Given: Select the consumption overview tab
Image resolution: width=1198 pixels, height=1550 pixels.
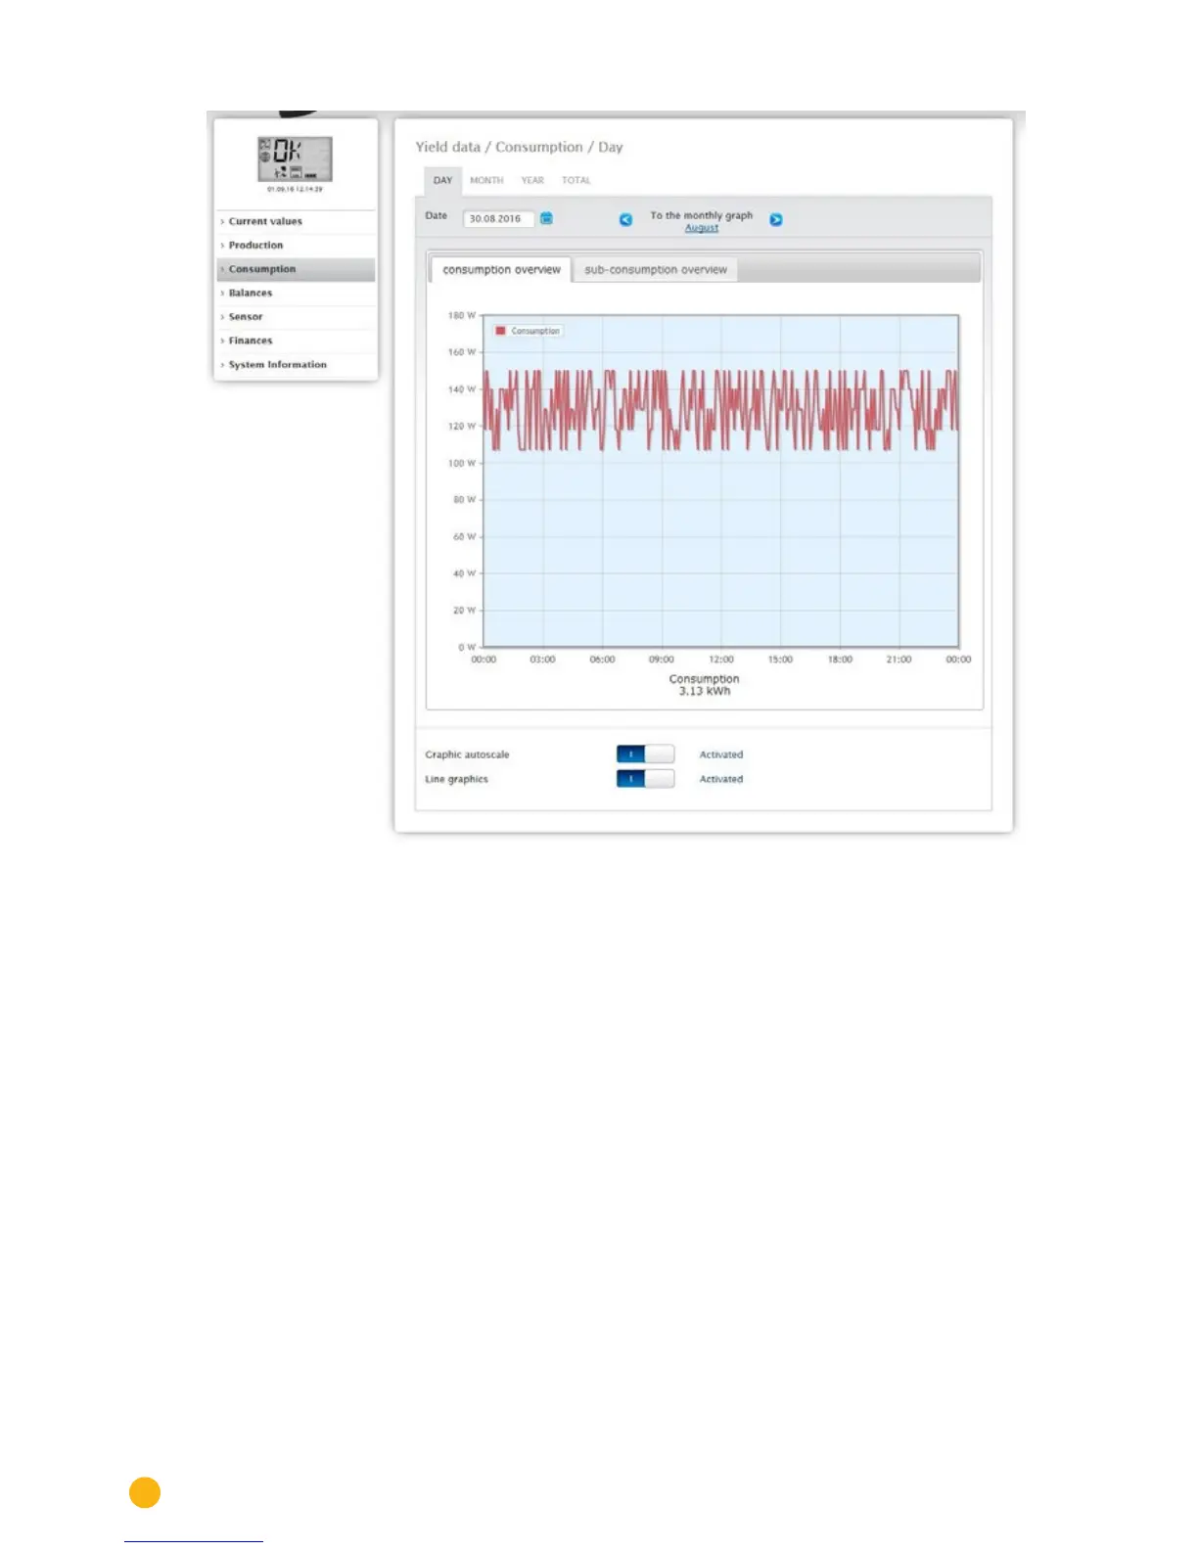Looking at the screenshot, I should (x=501, y=269).
